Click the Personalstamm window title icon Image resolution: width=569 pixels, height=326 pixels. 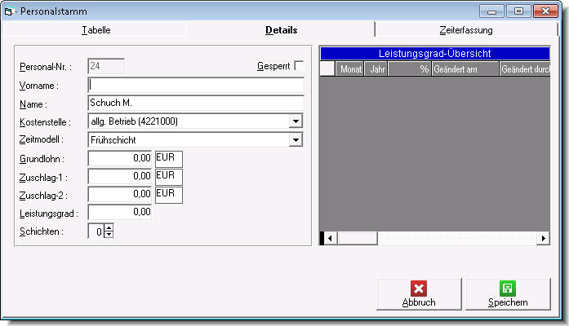10,11
